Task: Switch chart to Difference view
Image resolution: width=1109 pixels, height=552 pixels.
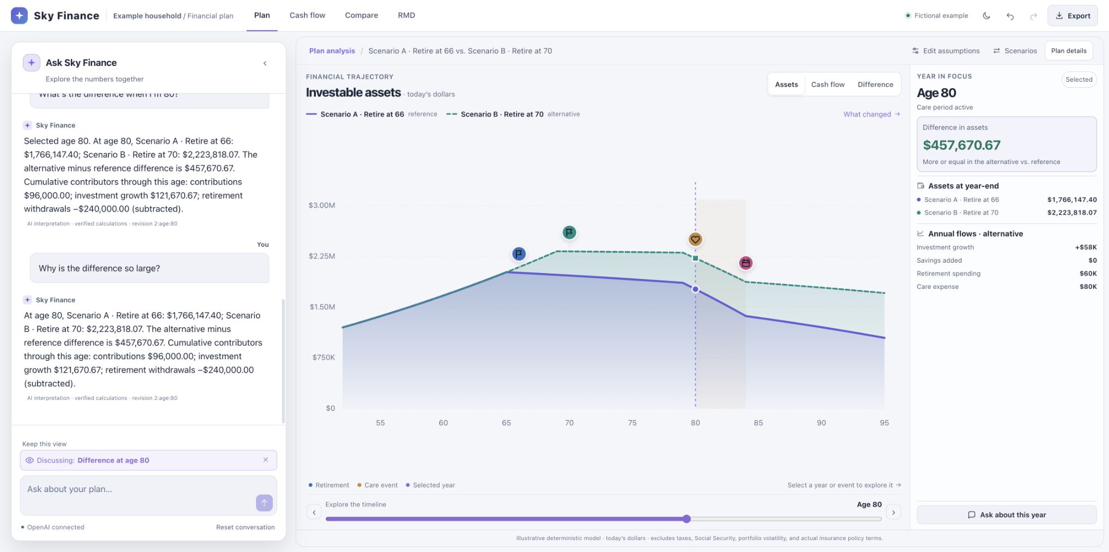Action: point(875,84)
